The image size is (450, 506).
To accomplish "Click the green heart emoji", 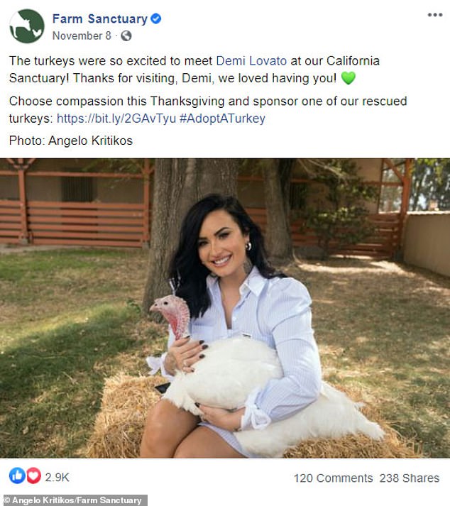I will (x=348, y=77).
